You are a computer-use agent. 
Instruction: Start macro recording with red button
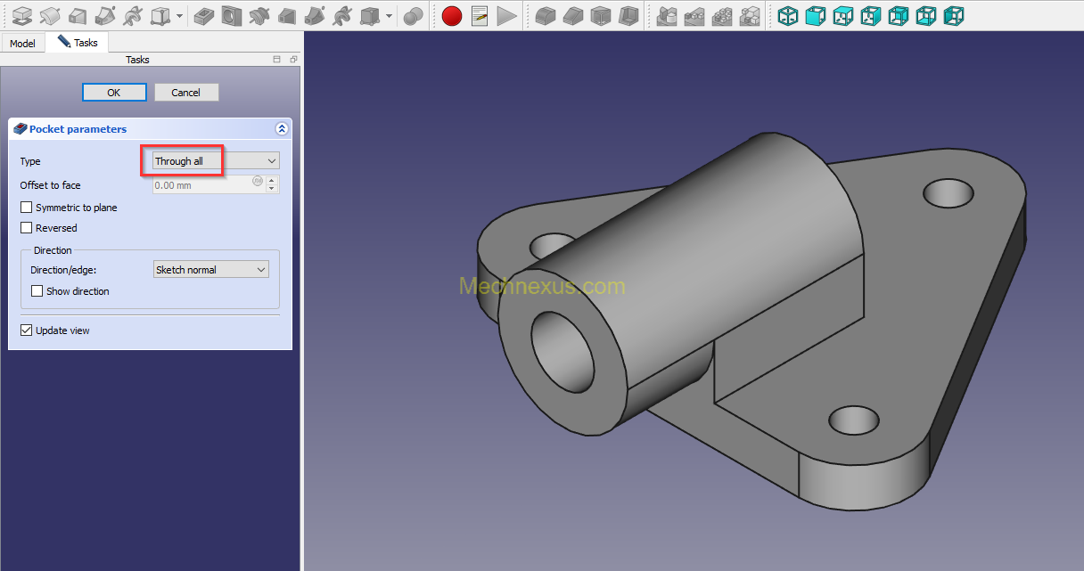452,15
